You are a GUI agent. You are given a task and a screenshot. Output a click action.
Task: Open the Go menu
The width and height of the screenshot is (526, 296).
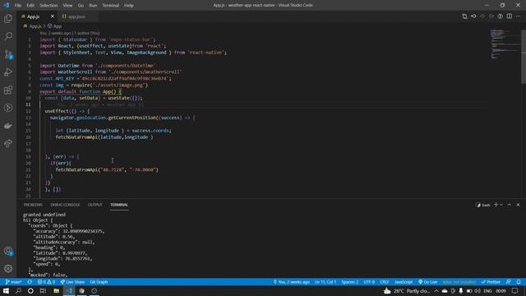coord(81,6)
